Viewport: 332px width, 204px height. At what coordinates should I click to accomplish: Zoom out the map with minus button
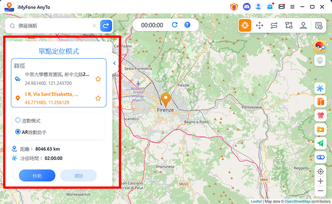[320, 191]
